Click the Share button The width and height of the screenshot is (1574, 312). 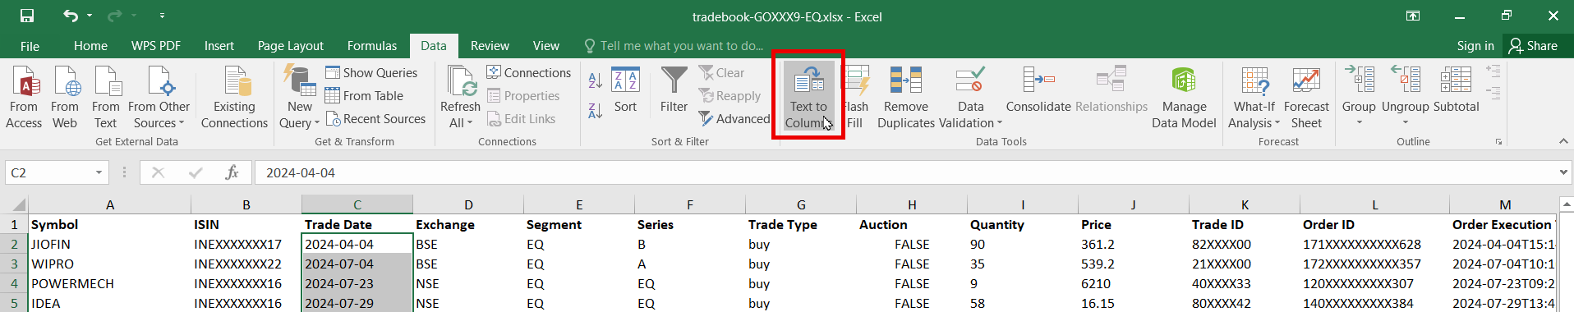(x=1533, y=46)
